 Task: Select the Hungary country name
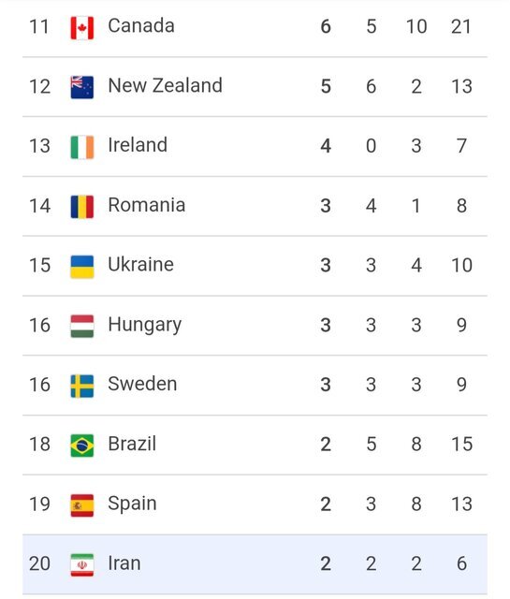click(145, 326)
